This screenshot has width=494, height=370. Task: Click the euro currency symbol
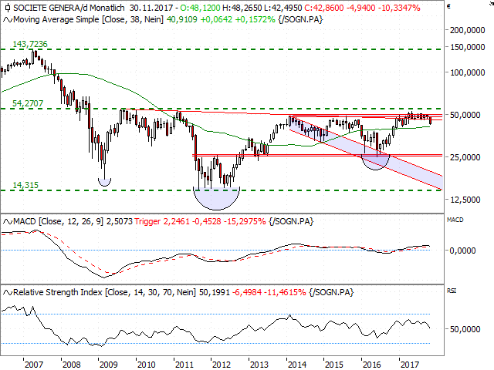click(x=469, y=5)
